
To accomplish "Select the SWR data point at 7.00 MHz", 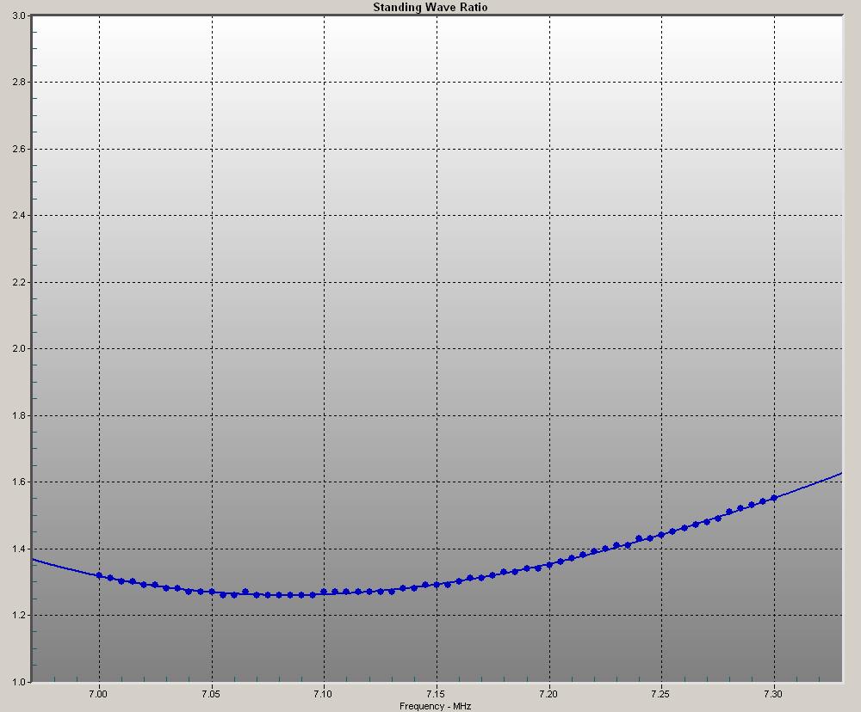I will 99,575.
